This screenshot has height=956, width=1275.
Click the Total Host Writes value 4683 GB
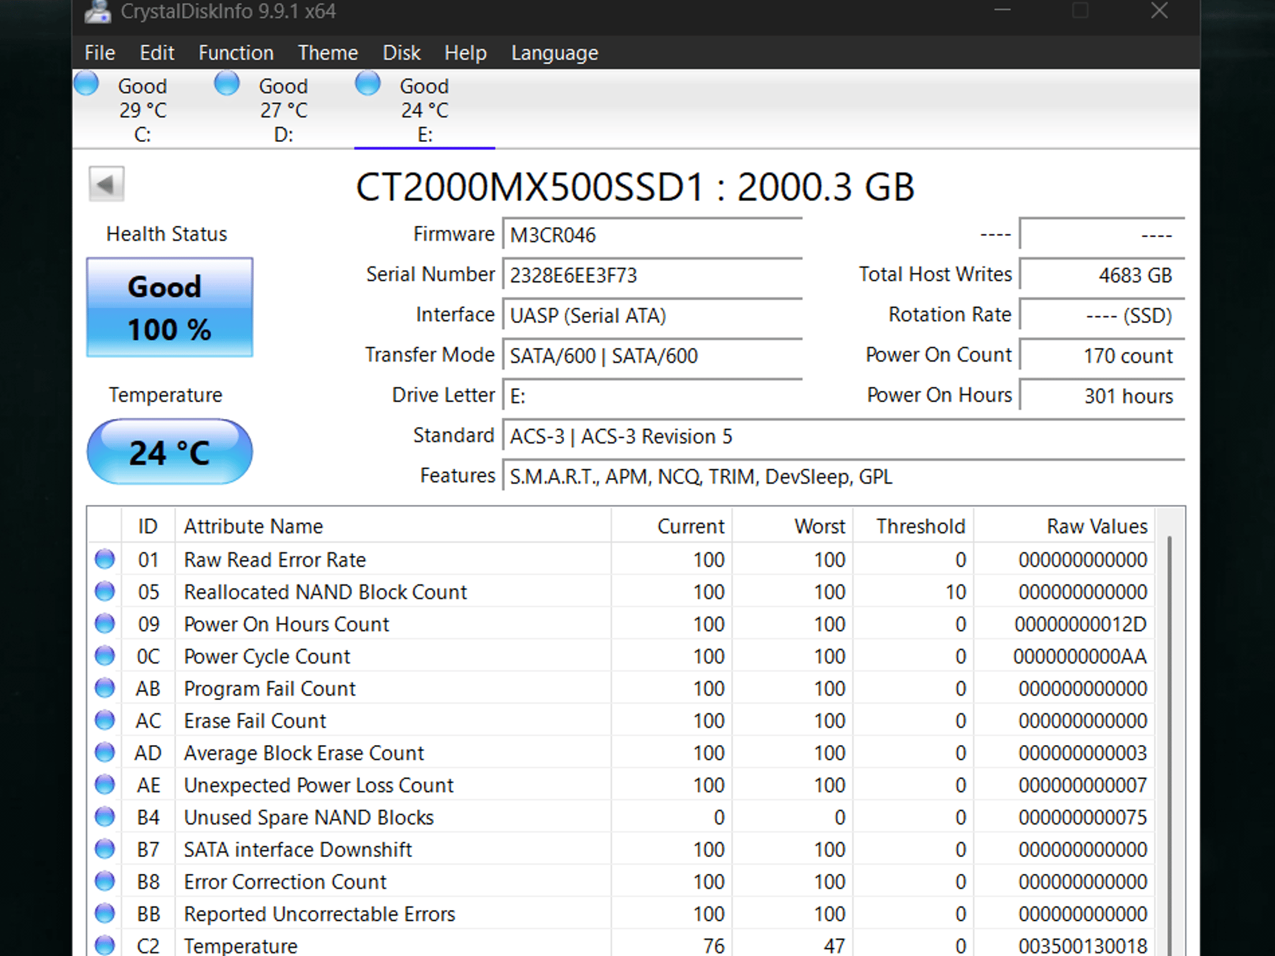(1102, 275)
